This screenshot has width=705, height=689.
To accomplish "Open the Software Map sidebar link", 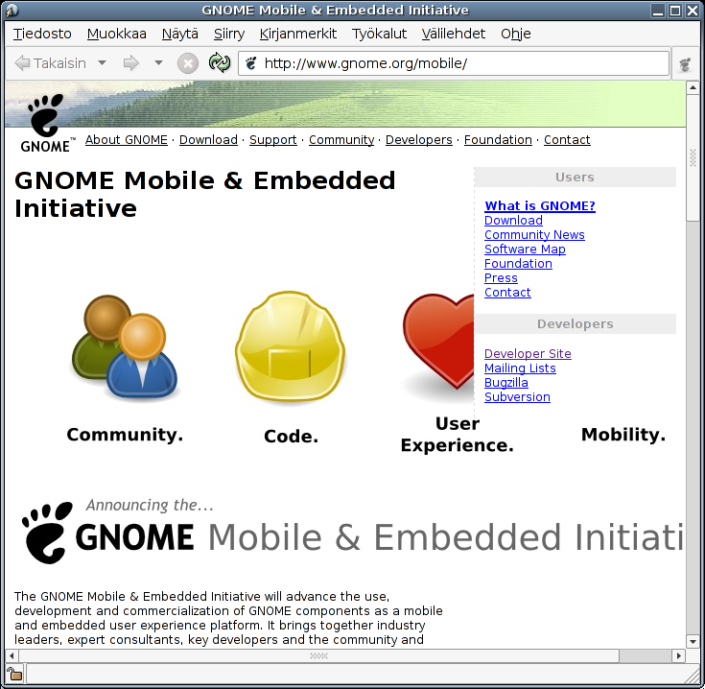I will point(525,249).
